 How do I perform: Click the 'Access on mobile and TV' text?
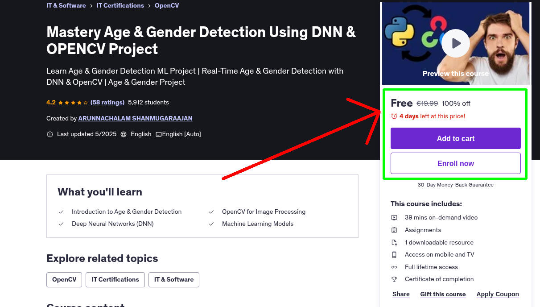coord(439,255)
